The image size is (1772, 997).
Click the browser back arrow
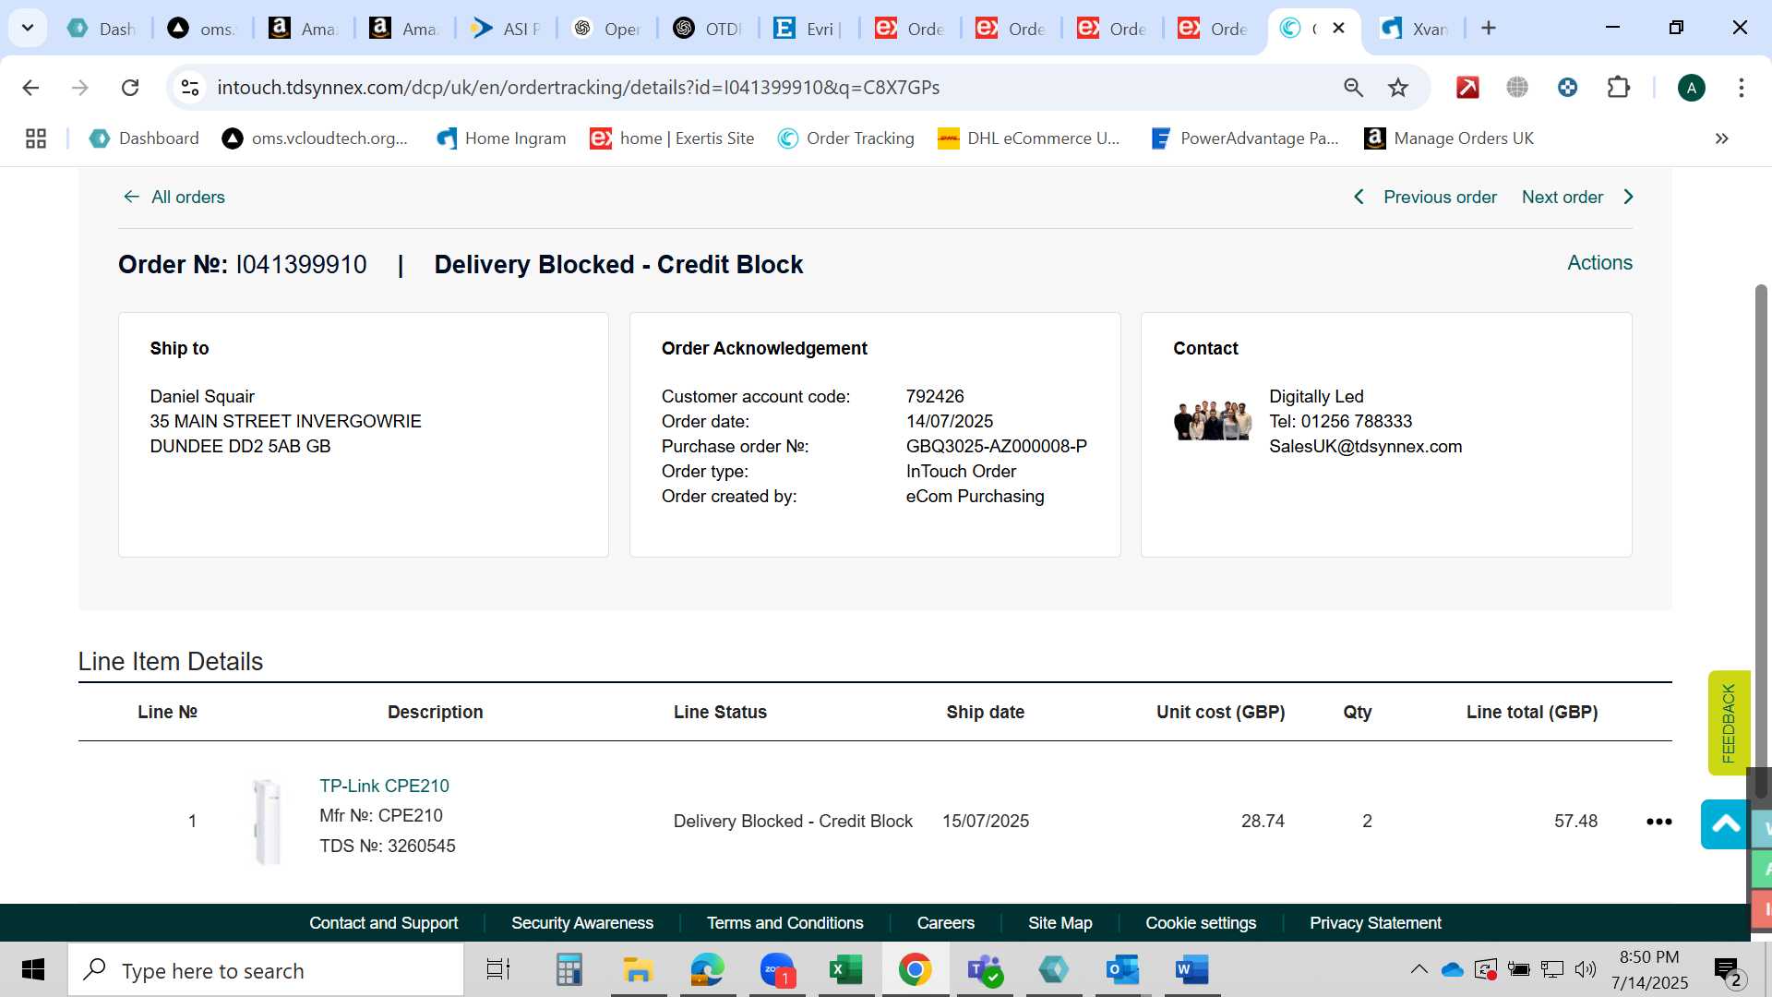pyautogui.click(x=30, y=88)
